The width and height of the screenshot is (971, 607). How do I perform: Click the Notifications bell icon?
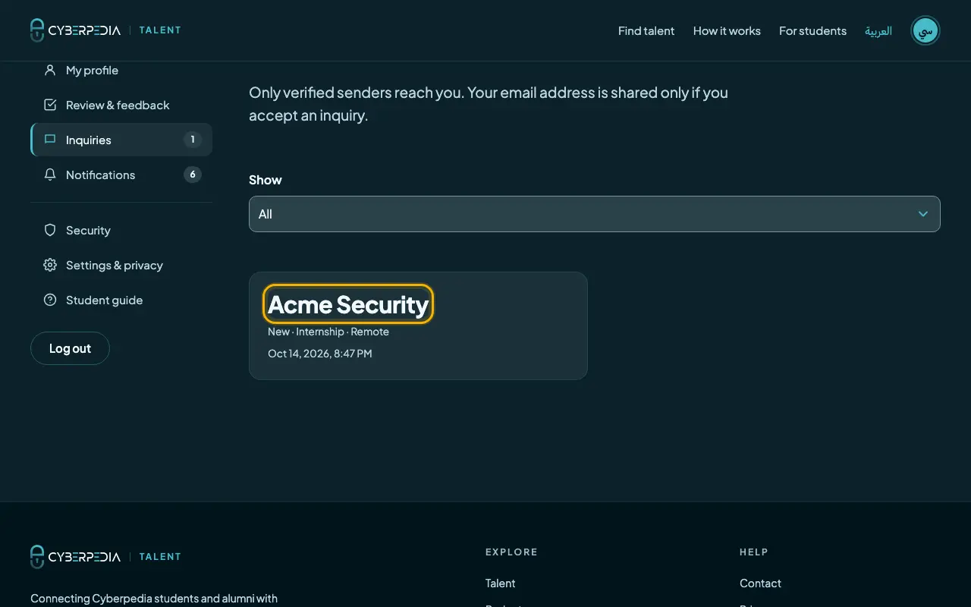click(50, 175)
